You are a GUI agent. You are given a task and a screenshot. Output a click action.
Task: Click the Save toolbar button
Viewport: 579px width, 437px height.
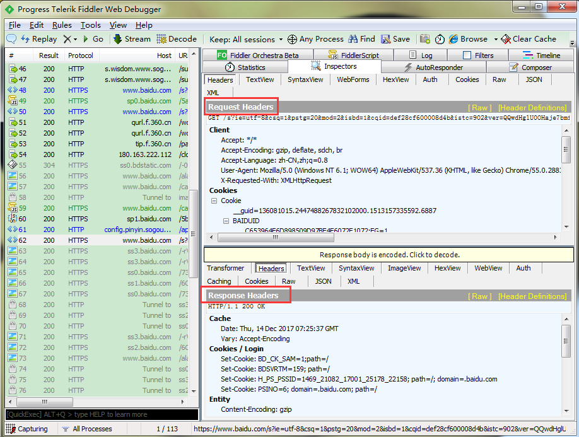[395, 38]
